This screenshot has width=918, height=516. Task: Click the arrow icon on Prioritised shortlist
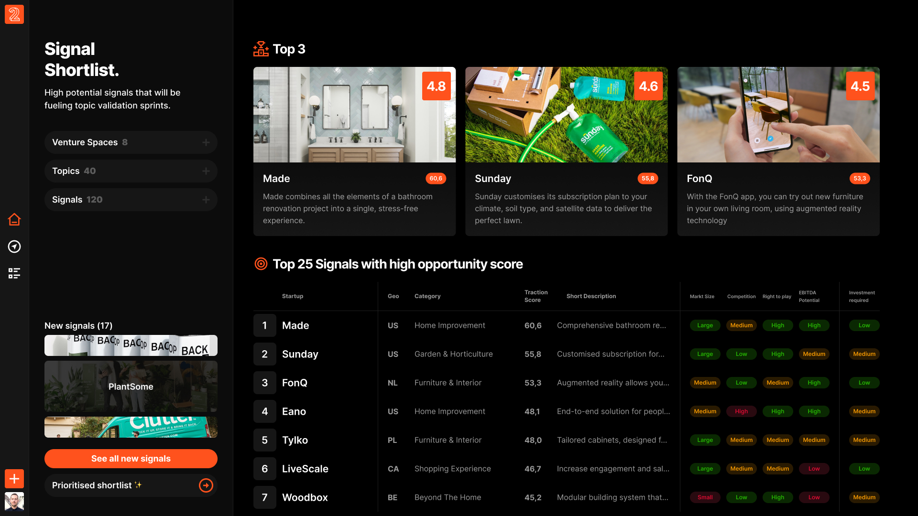pos(206,485)
